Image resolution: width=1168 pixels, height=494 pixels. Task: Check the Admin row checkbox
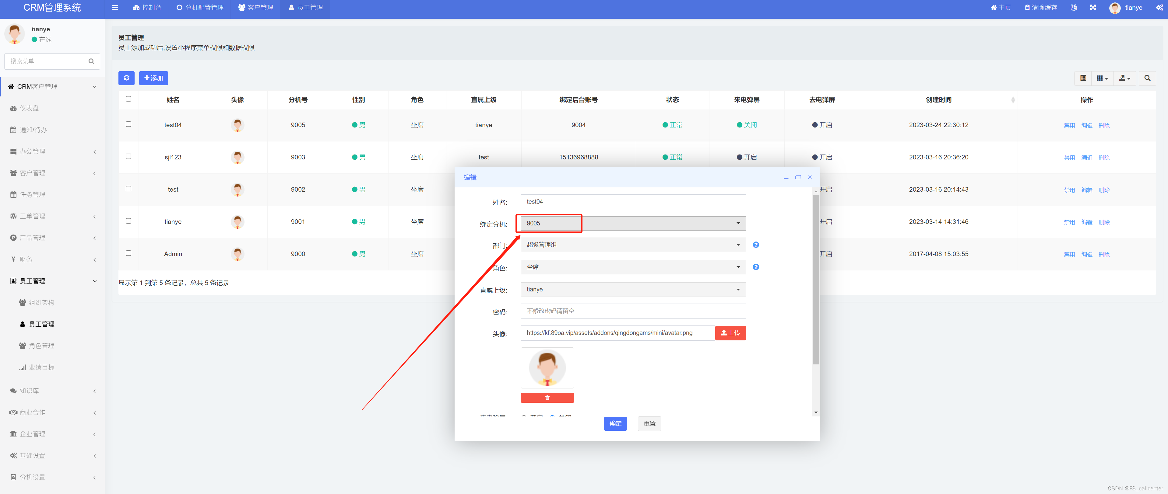(128, 253)
